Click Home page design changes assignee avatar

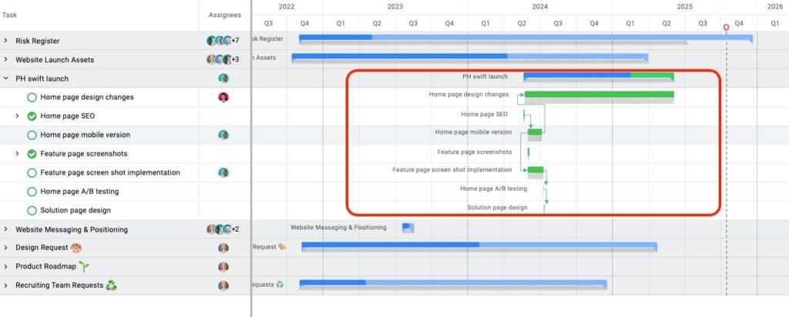(223, 98)
